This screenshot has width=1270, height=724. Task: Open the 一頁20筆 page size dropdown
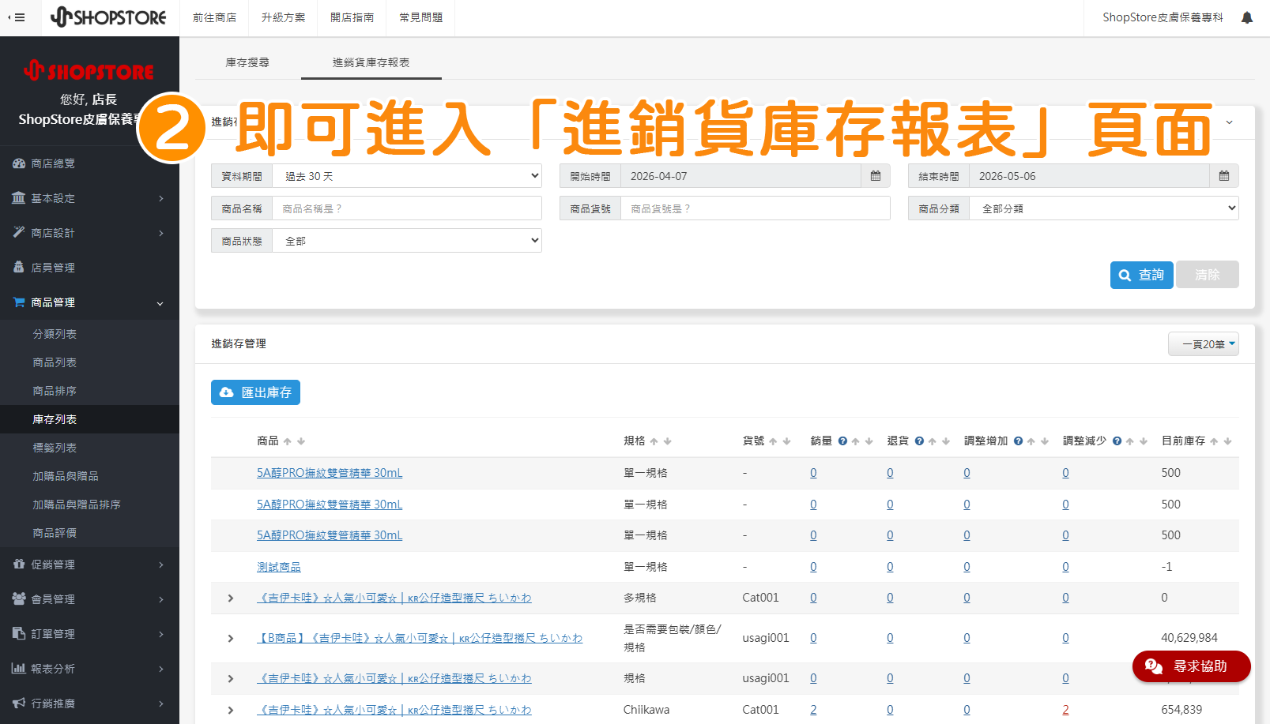(1204, 344)
